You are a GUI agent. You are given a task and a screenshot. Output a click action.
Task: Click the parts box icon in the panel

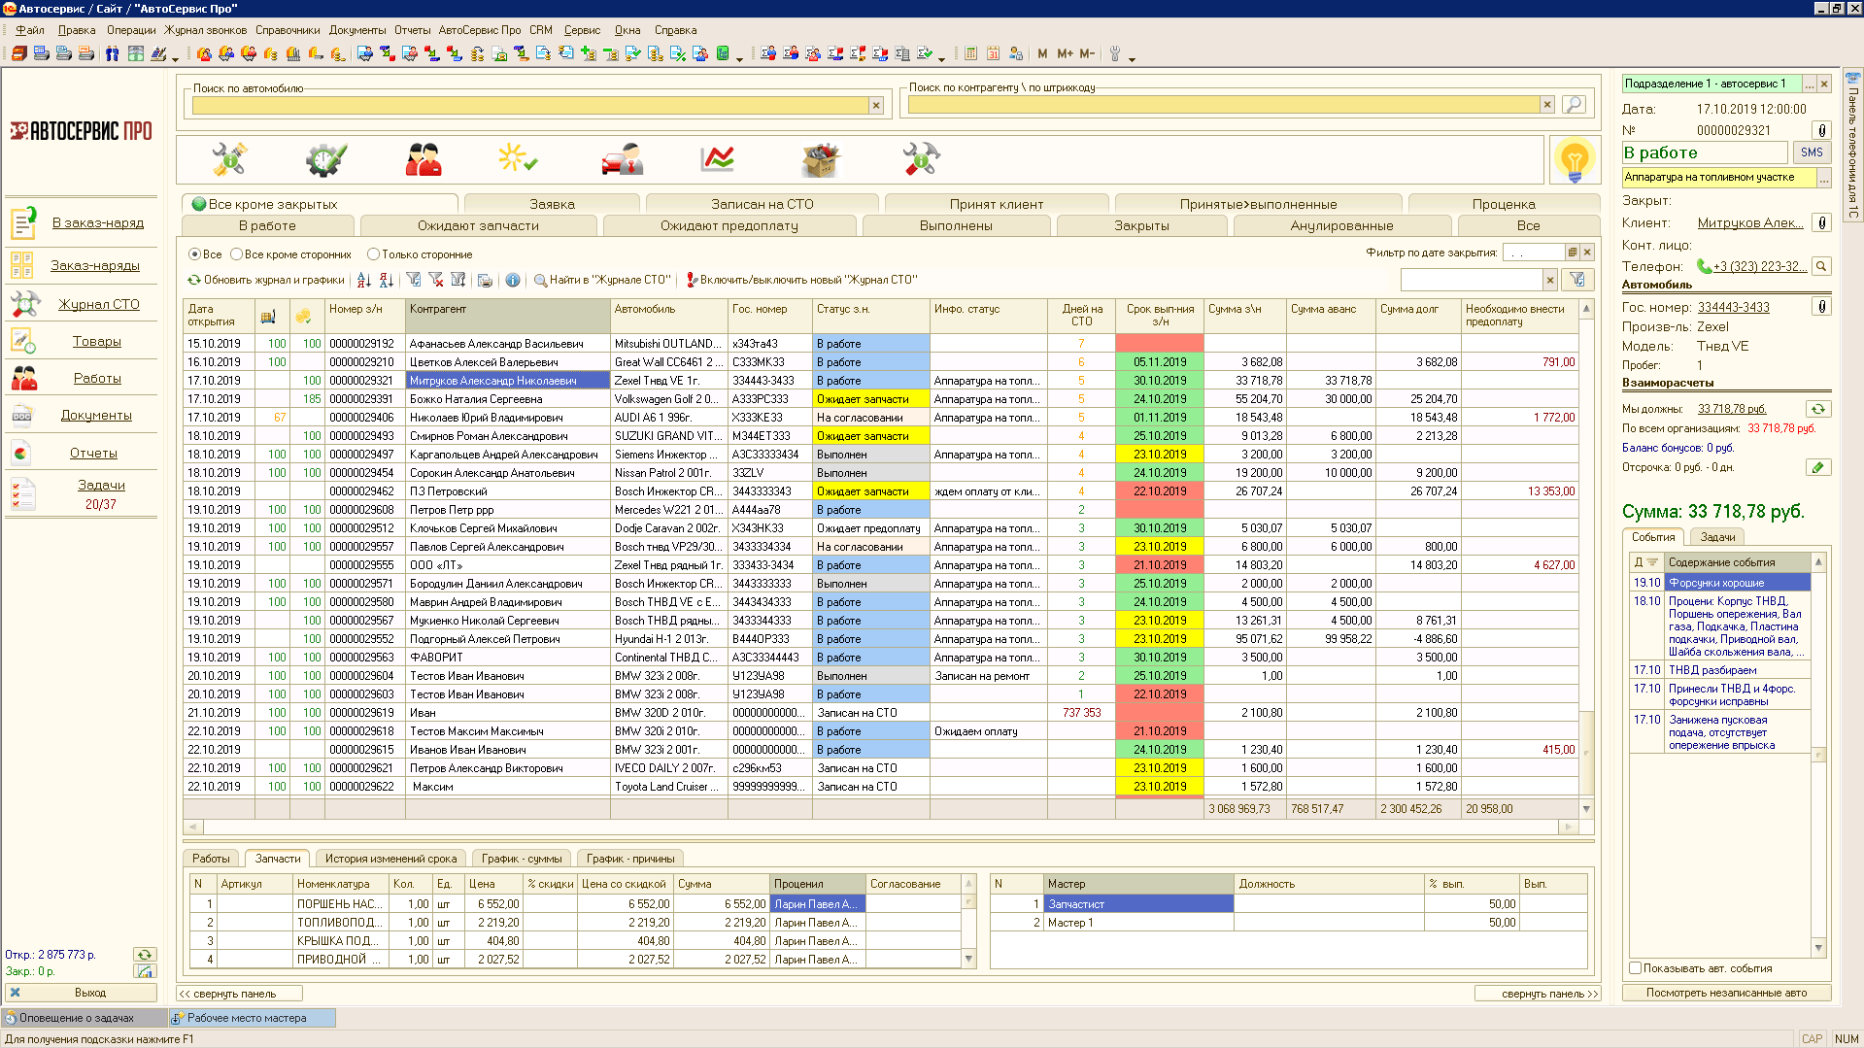pos(820,159)
